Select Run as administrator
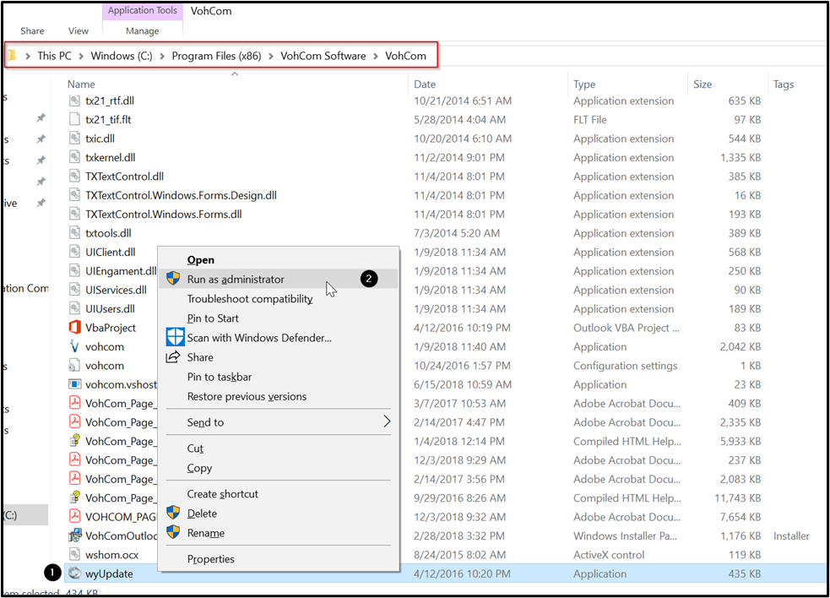The image size is (830, 598). click(x=278, y=279)
